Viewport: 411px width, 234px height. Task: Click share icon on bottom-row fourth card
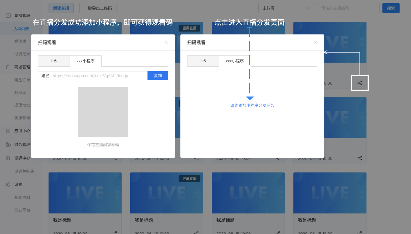359,232
